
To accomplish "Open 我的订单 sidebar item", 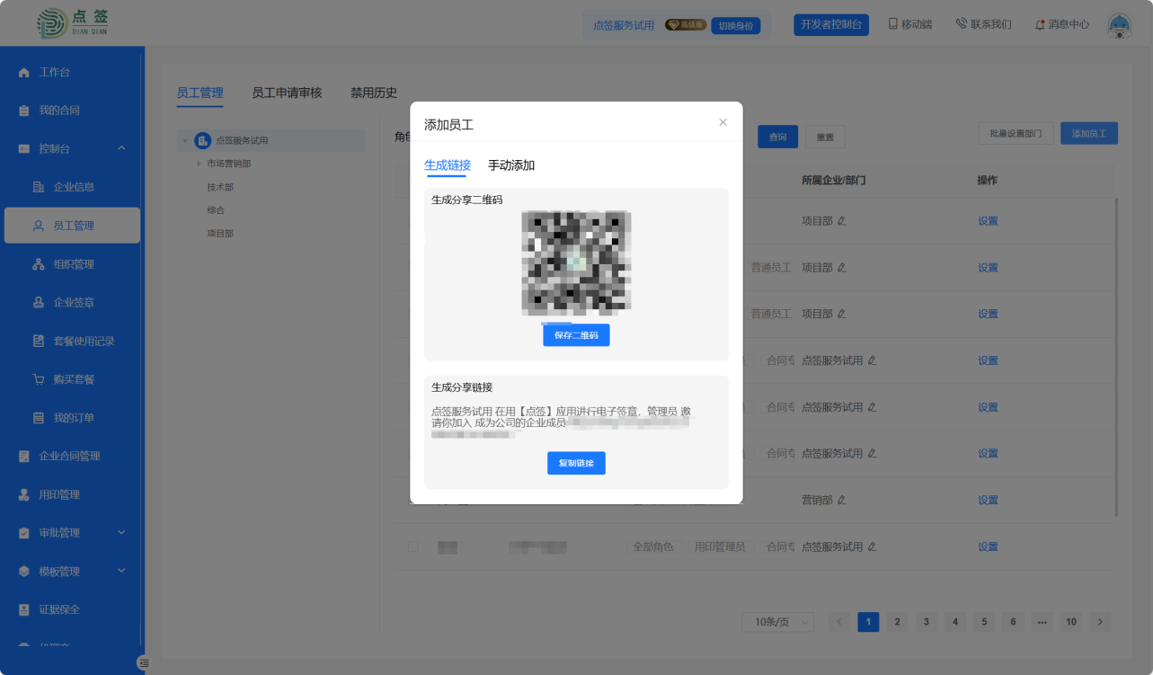I will click(72, 418).
